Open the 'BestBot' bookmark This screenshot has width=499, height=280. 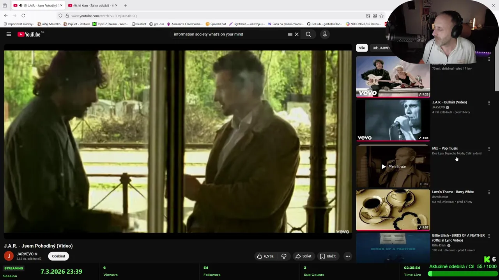[139, 24]
